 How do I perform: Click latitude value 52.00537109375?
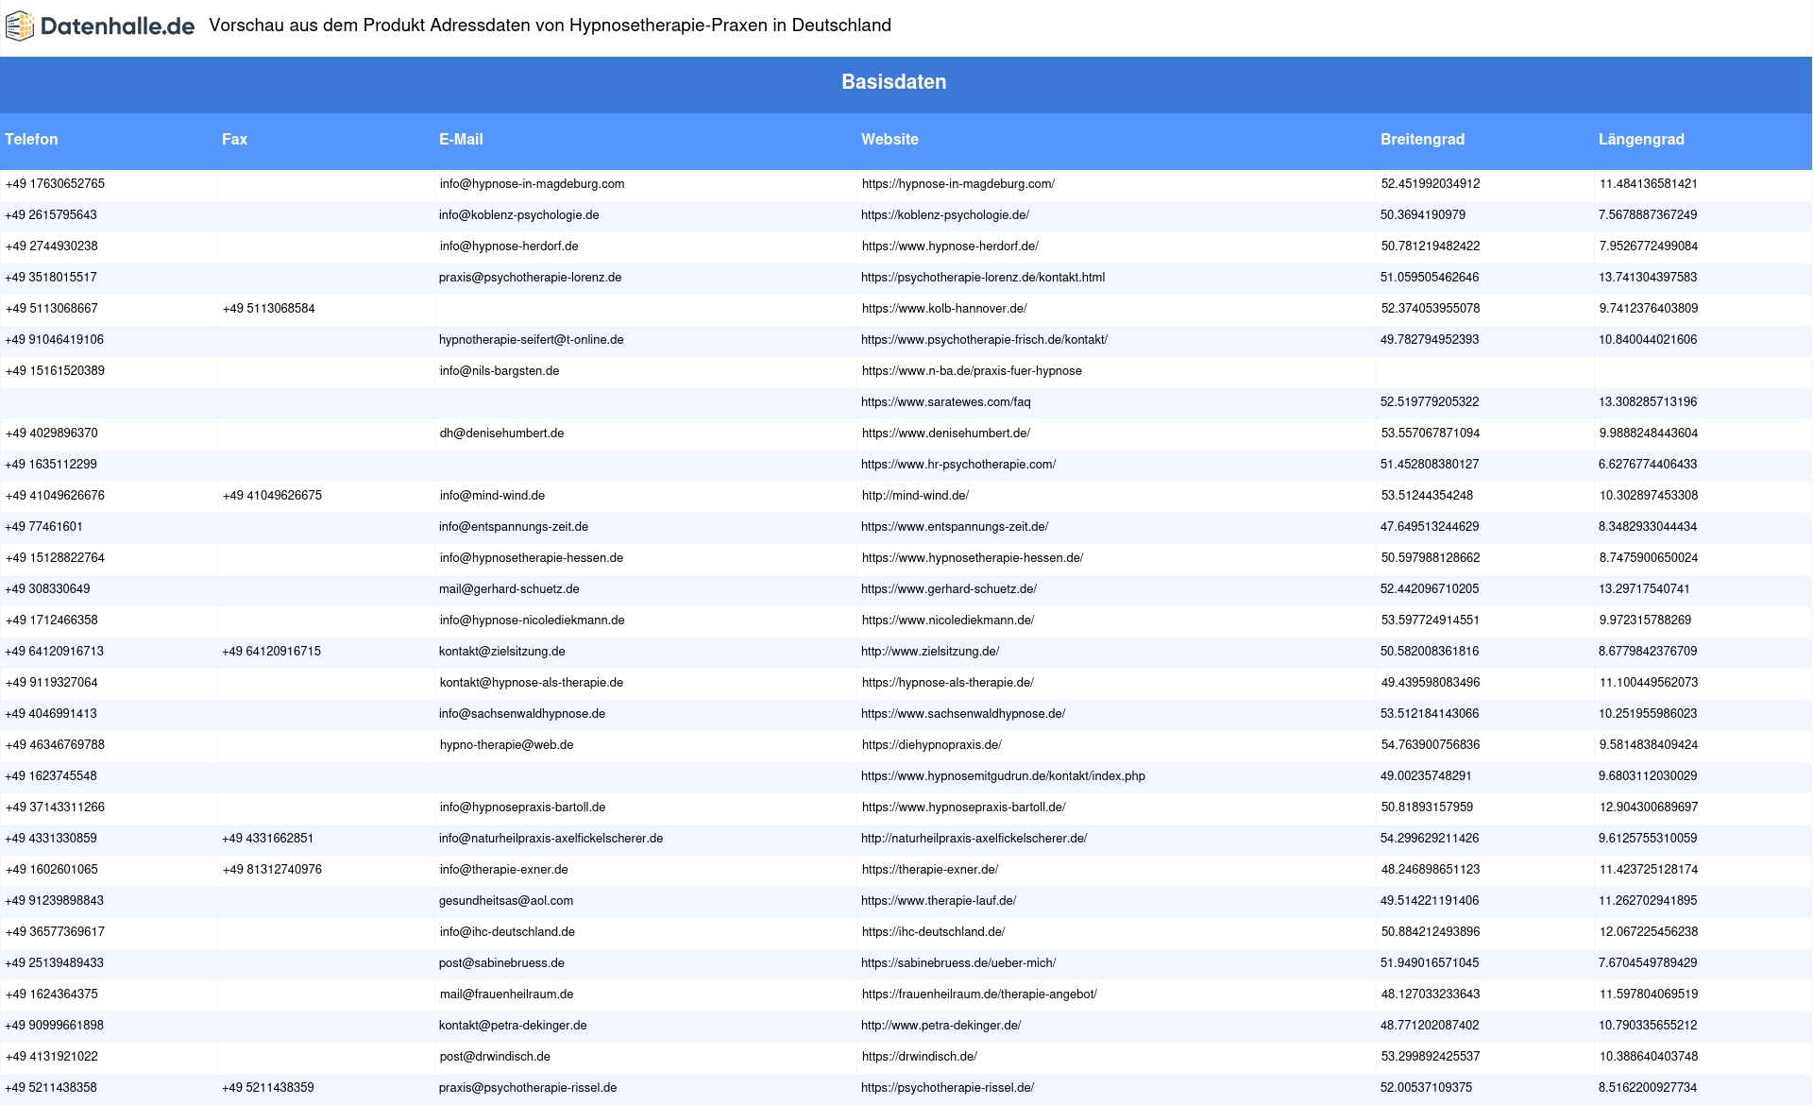(1426, 1088)
